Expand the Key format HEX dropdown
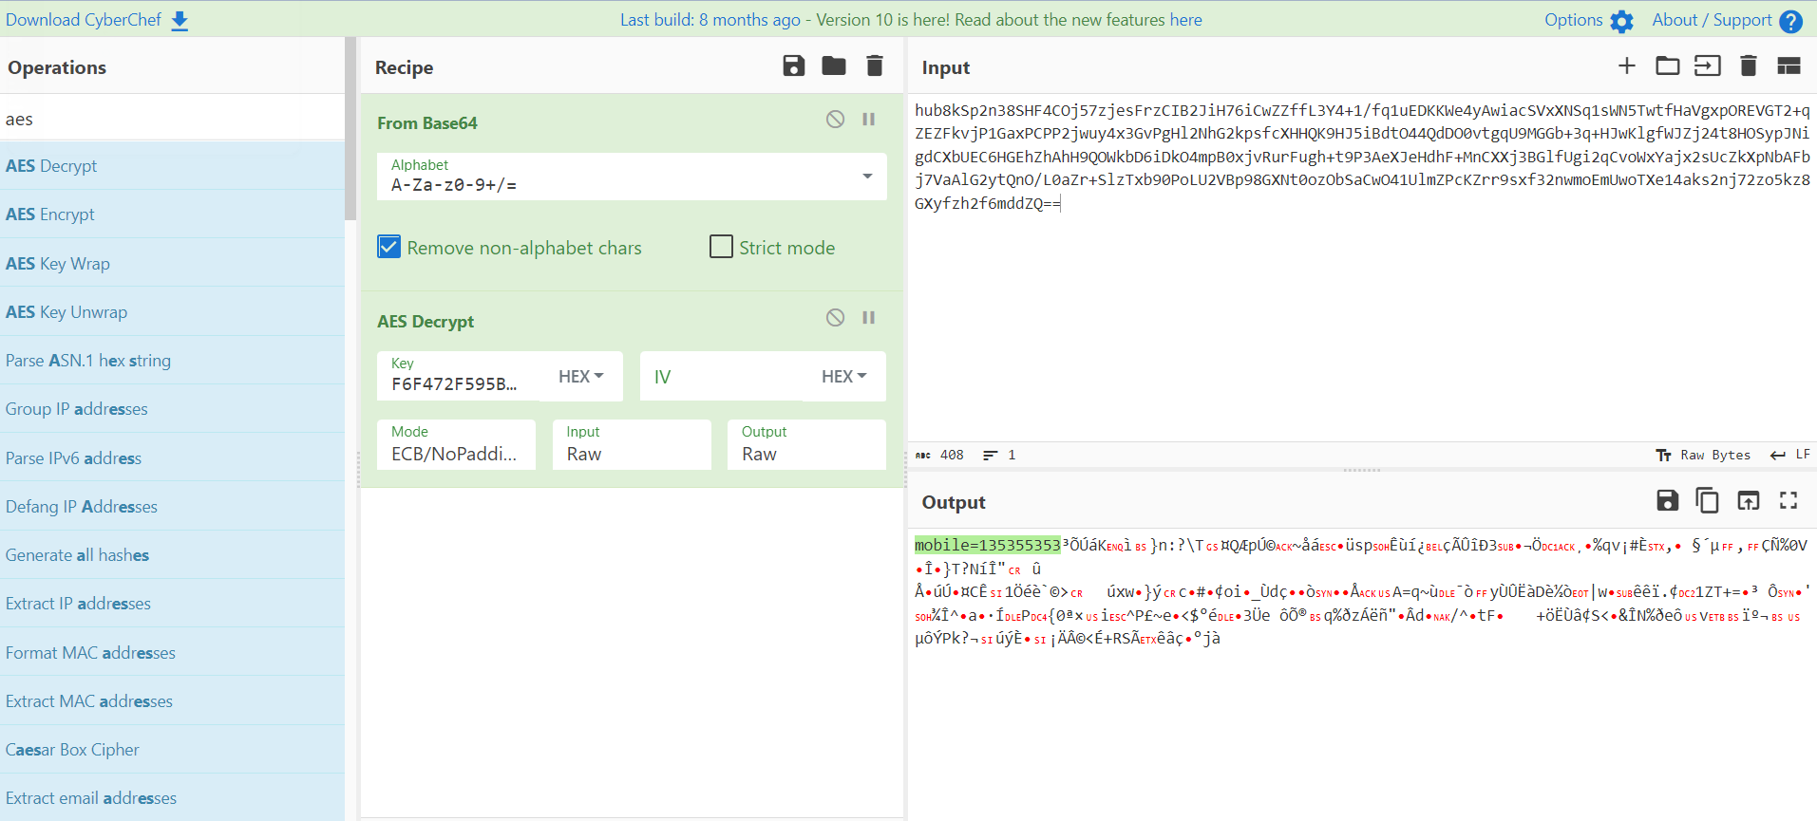Screen dimensions: 1817x821 click(581, 377)
